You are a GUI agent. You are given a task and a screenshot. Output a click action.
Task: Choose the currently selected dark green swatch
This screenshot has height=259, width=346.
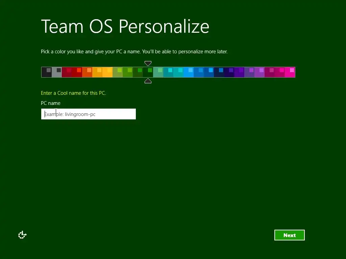148,72
